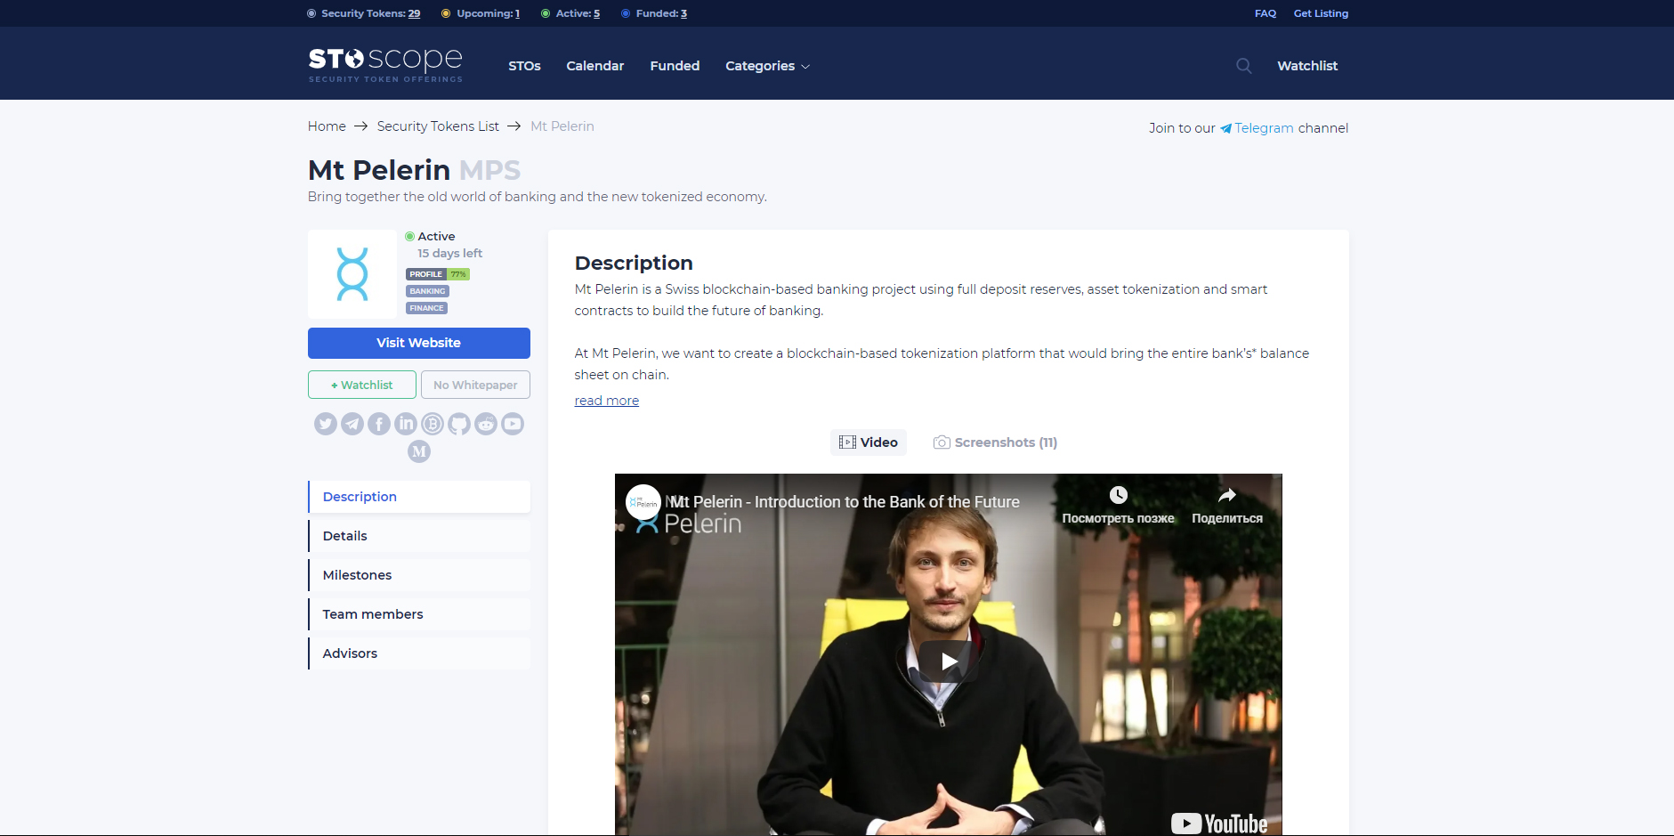Open the video title link
This screenshot has height=836, width=1674.
[845, 502]
